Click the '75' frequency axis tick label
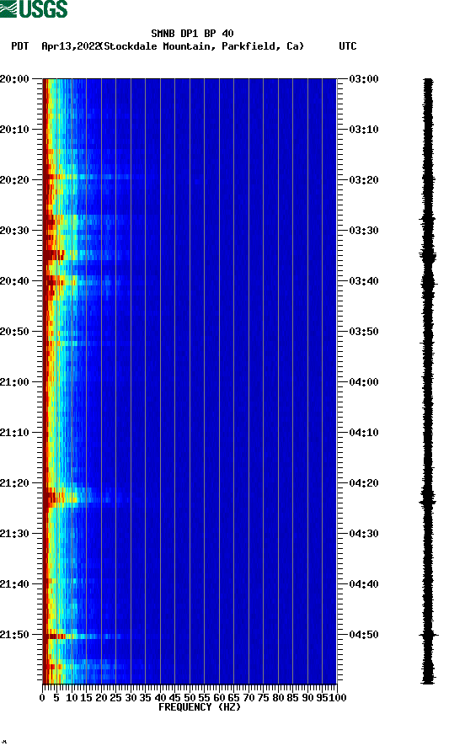The width and height of the screenshot is (465, 751). [263, 698]
